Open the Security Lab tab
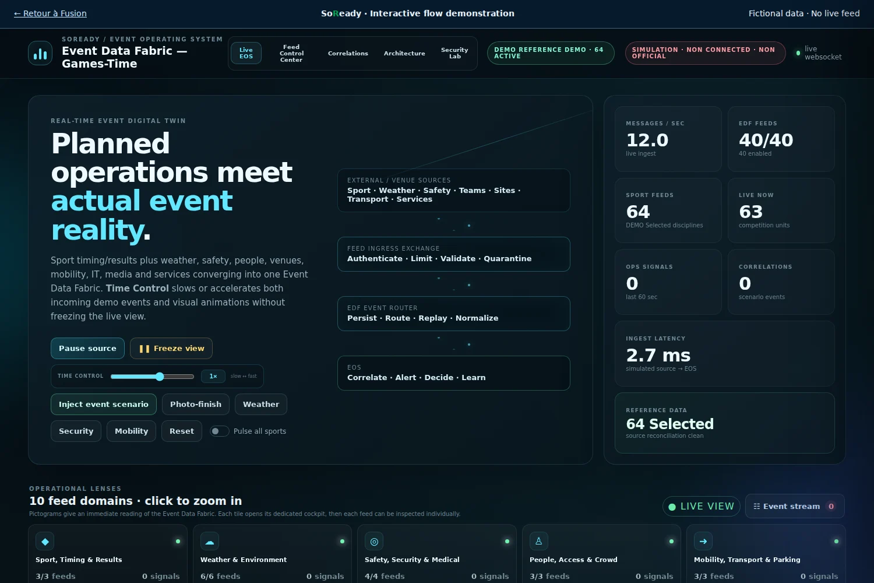The image size is (874, 583). tap(454, 53)
